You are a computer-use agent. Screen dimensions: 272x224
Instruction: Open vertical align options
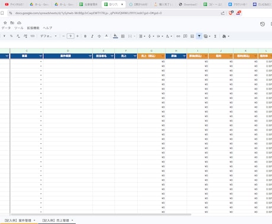[x=151, y=36]
